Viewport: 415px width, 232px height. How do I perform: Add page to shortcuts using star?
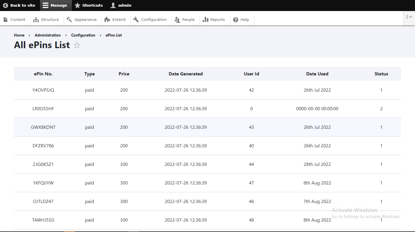click(77, 45)
